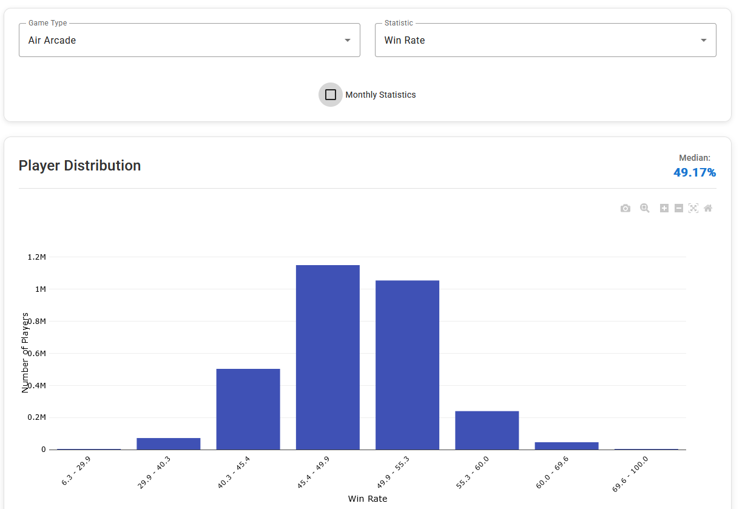Click the Monthly Statistics label text
The image size is (745, 509).
point(380,95)
